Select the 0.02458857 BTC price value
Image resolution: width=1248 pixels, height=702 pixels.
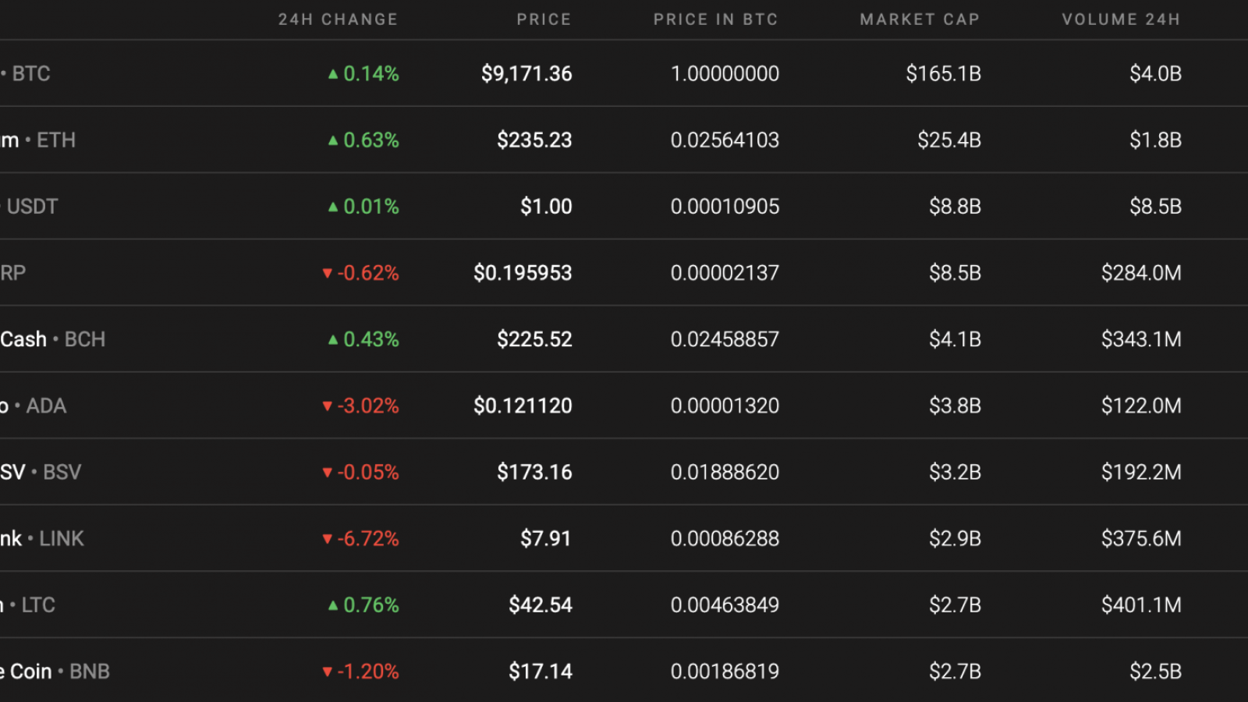[725, 339]
